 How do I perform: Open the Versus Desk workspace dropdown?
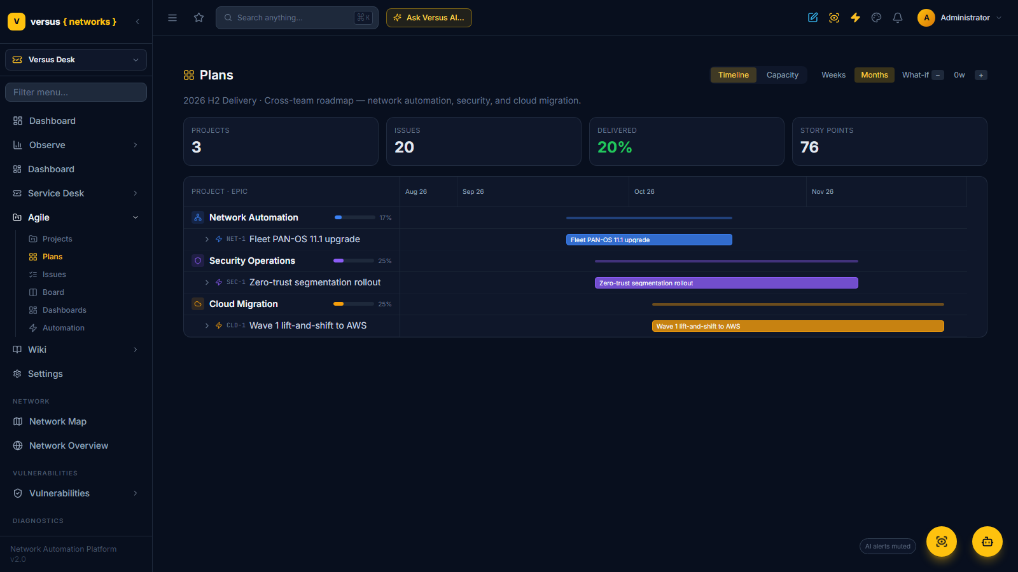coord(76,60)
